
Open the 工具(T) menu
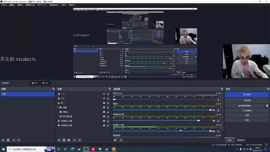click(x=63, y=5)
